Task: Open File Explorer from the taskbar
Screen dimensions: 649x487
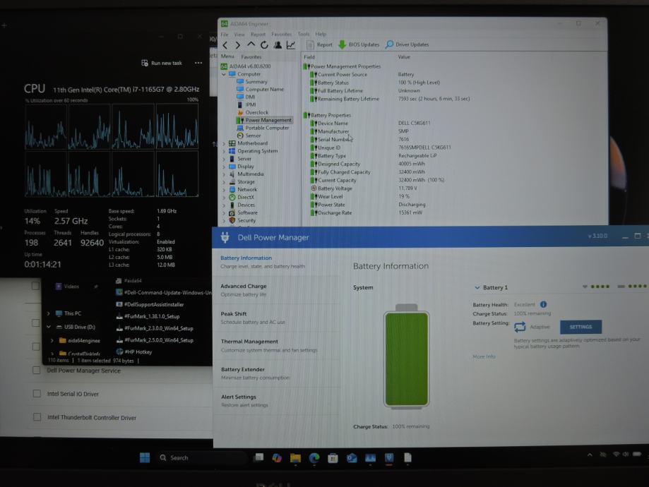Action: coord(295,457)
